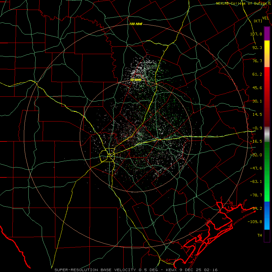The width and height of the screenshot is (272, 272).
Task: Click the -16.5 velocity scale value
Action: (256, 141)
